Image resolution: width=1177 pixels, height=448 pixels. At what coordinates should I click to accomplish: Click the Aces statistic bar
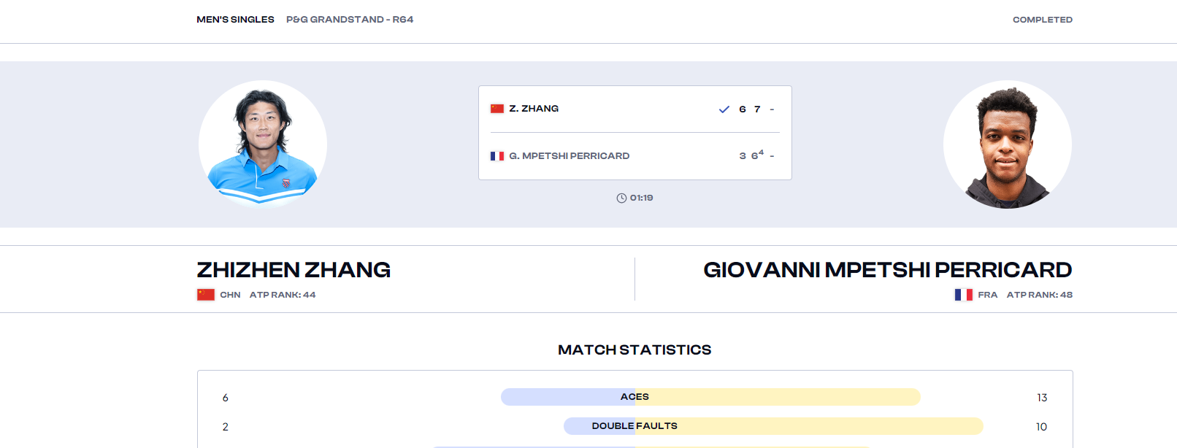coord(710,397)
